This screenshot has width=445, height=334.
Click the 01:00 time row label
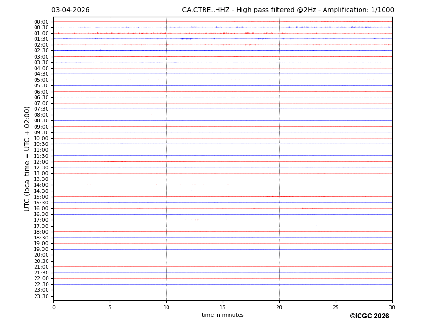(x=41, y=33)
